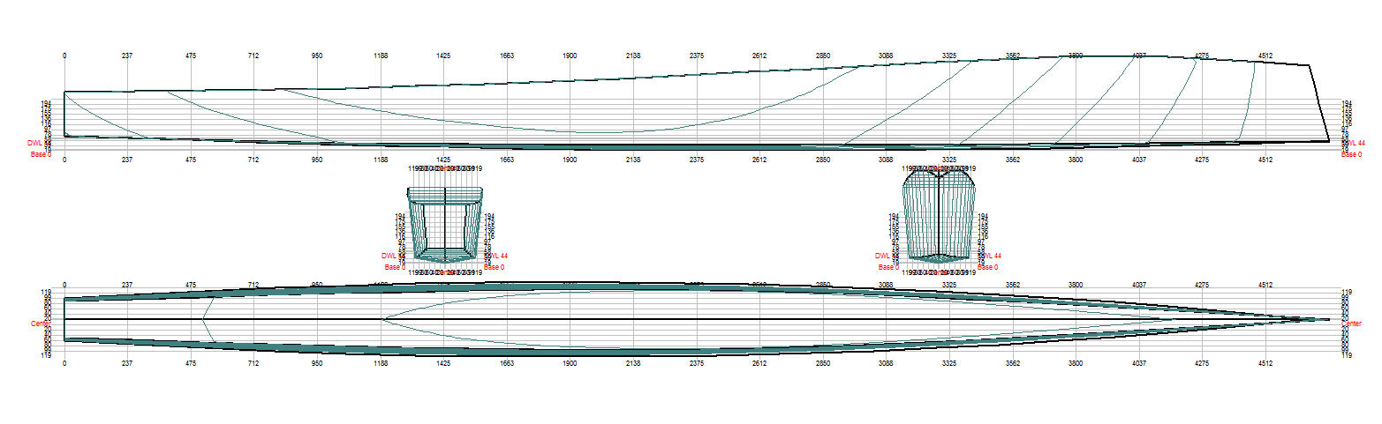Click the vertical transom edge in profile view
Screen dimensions: 1382x424
tap(64, 113)
